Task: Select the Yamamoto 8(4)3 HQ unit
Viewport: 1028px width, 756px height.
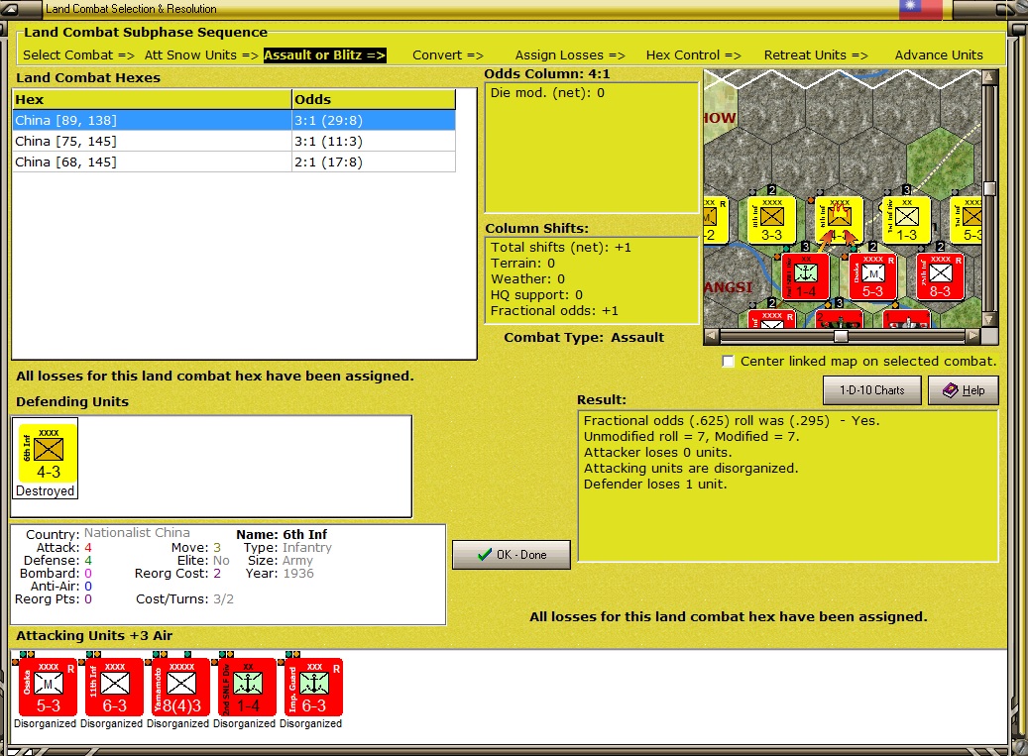Action: [180, 688]
